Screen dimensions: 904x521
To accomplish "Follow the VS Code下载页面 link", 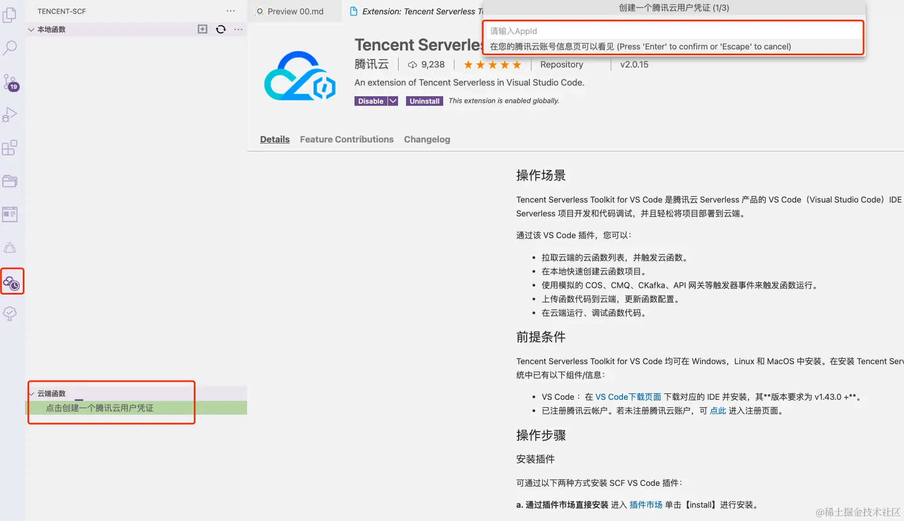I will coord(628,397).
